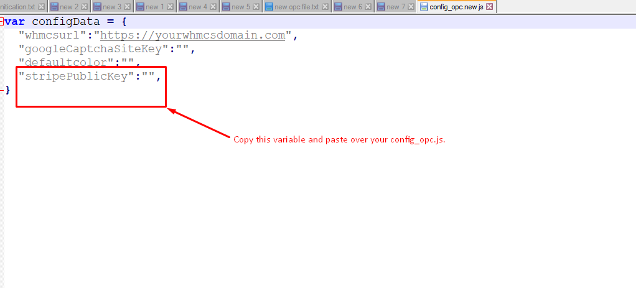This screenshot has width=636, height=288.
Task: Collapse the configData code fold marker
Action: [x=2, y=21]
